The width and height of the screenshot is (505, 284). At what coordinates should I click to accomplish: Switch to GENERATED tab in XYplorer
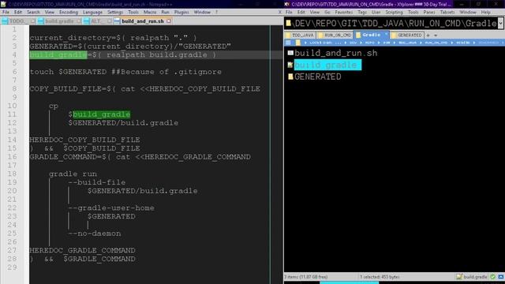407,35
